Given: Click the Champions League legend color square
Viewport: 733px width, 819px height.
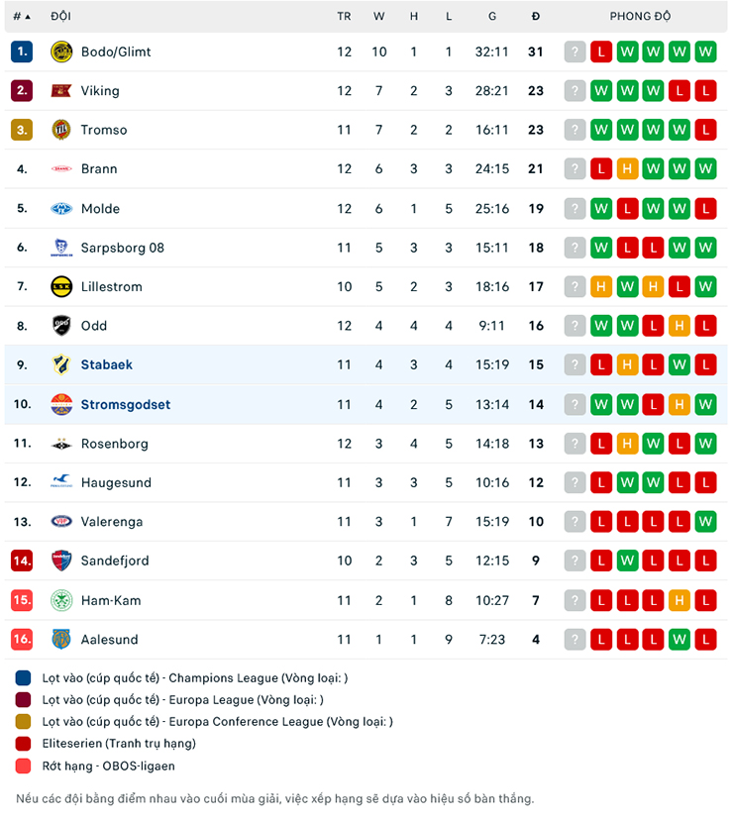Looking at the screenshot, I should coord(22,678).
